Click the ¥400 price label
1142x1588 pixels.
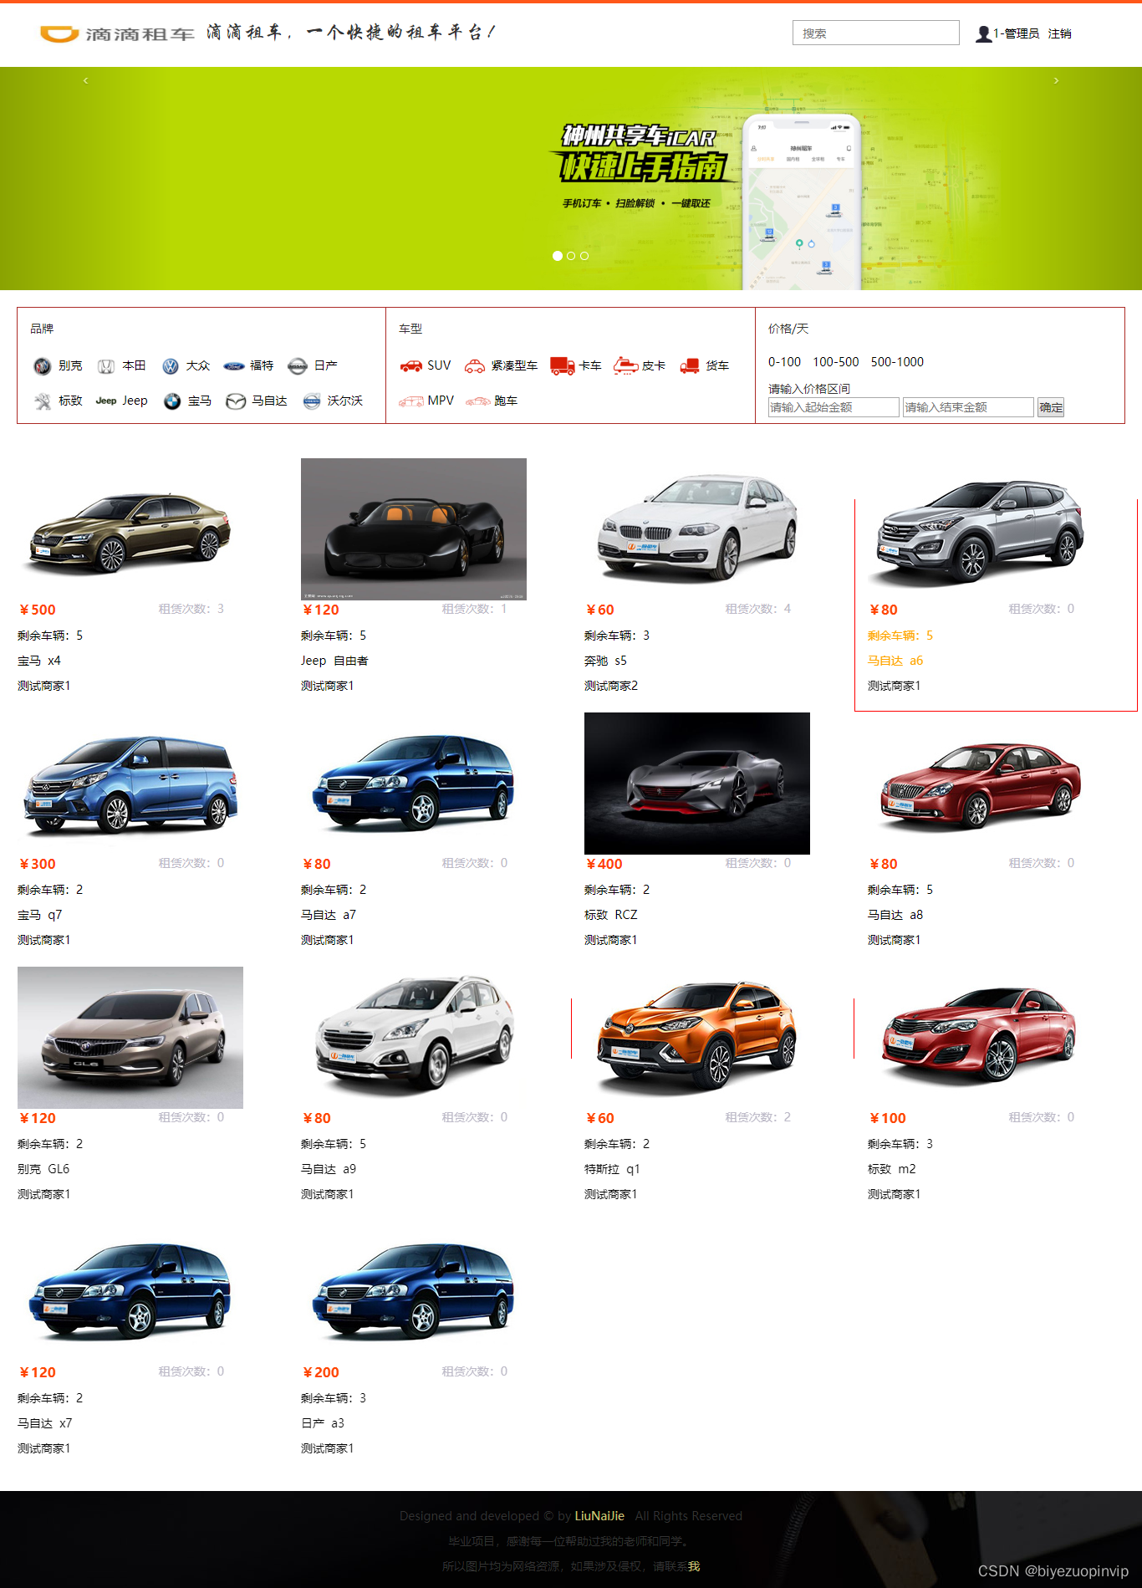tap(604, 864)
